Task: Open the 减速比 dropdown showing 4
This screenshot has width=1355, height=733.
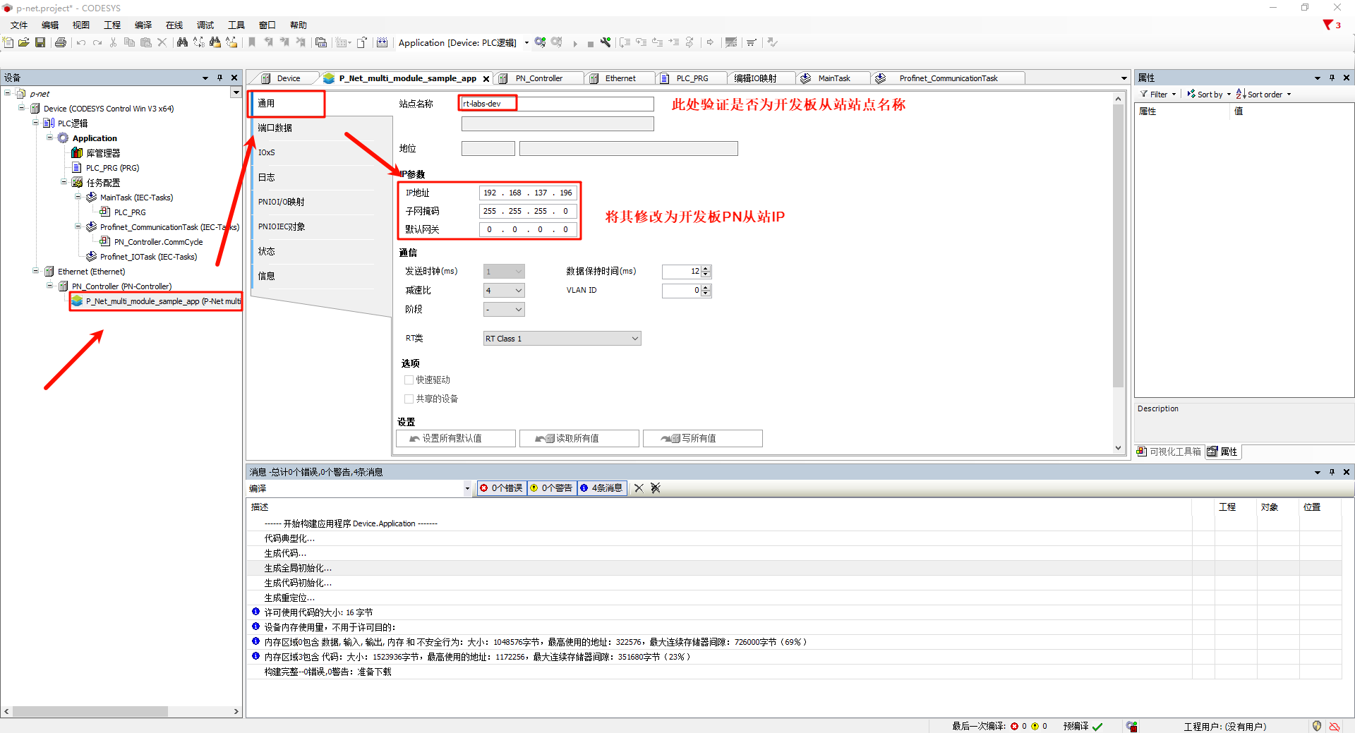Action: point(504,291)
